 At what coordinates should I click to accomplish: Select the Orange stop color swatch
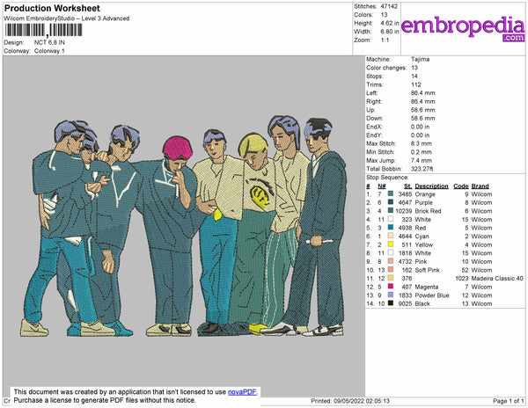(391, 194)
